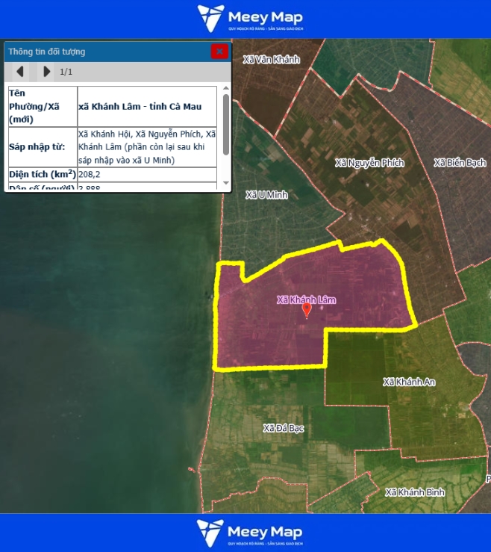Click the Xã Biển Bạch commune label
This screenshot has height=552, width=491.
460,163
